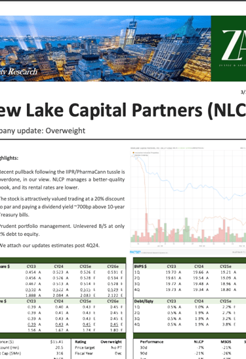Click the 1.0% debt to equity value
Screen dimensions: 246x359
pyautogui.click(x=199, y=307)
